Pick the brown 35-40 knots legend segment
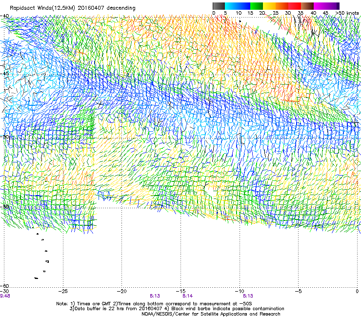 click(307, 6)
